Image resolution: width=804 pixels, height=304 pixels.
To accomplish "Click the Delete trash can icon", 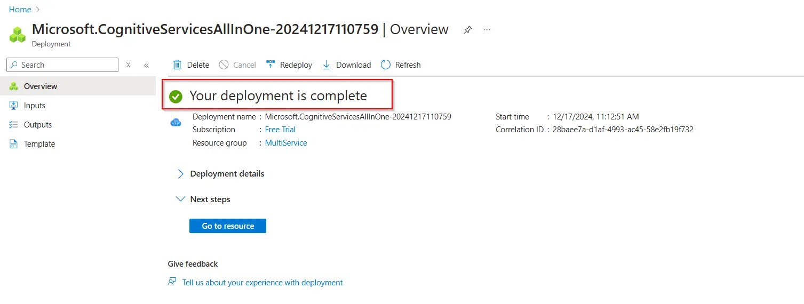I will (x=177, y=65).
